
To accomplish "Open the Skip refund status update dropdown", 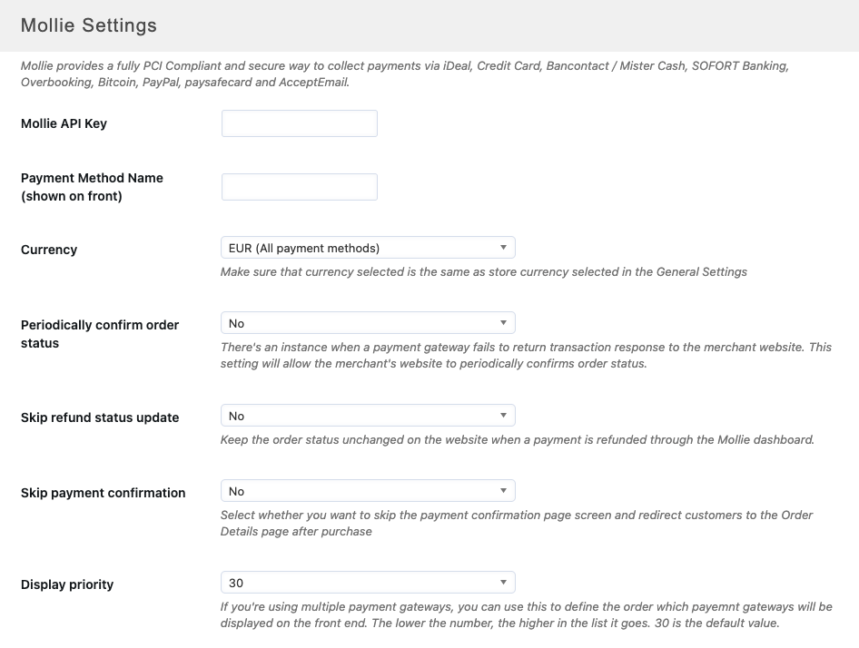I will pyautogui.click(x=367, y=416).
